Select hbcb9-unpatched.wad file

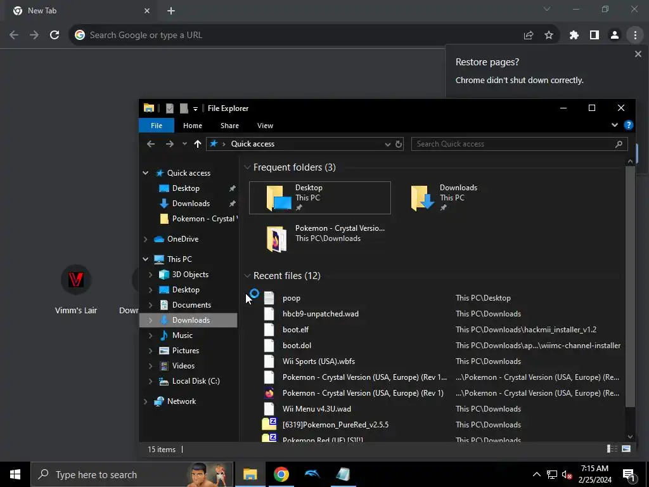click(x=320, y=314)
